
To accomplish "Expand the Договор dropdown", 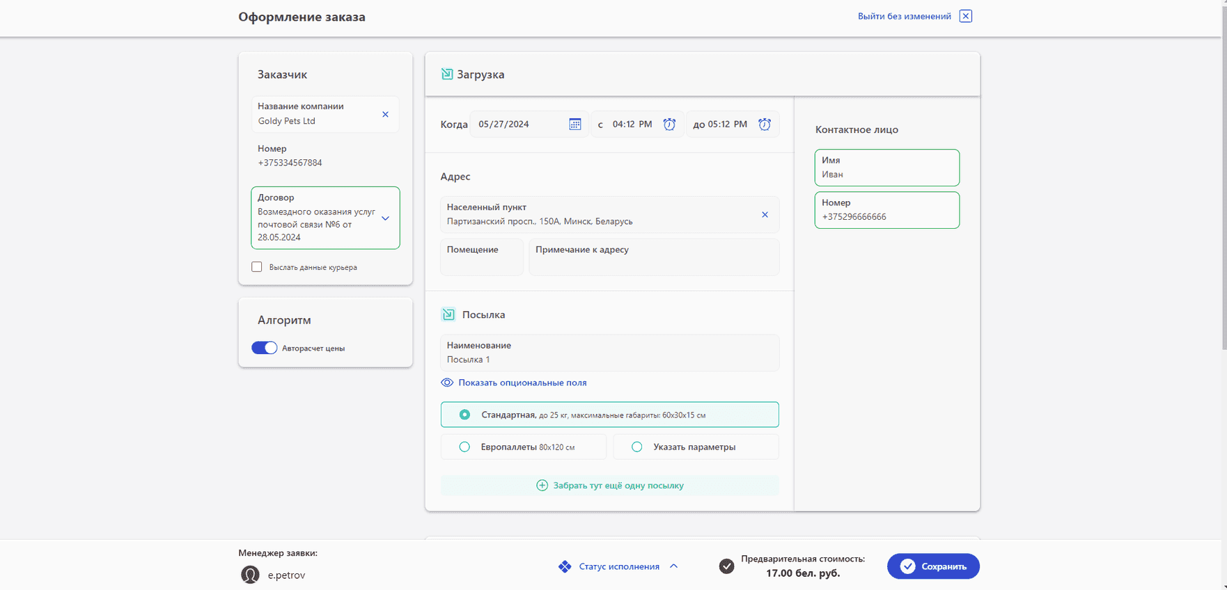I will [385, 218].
